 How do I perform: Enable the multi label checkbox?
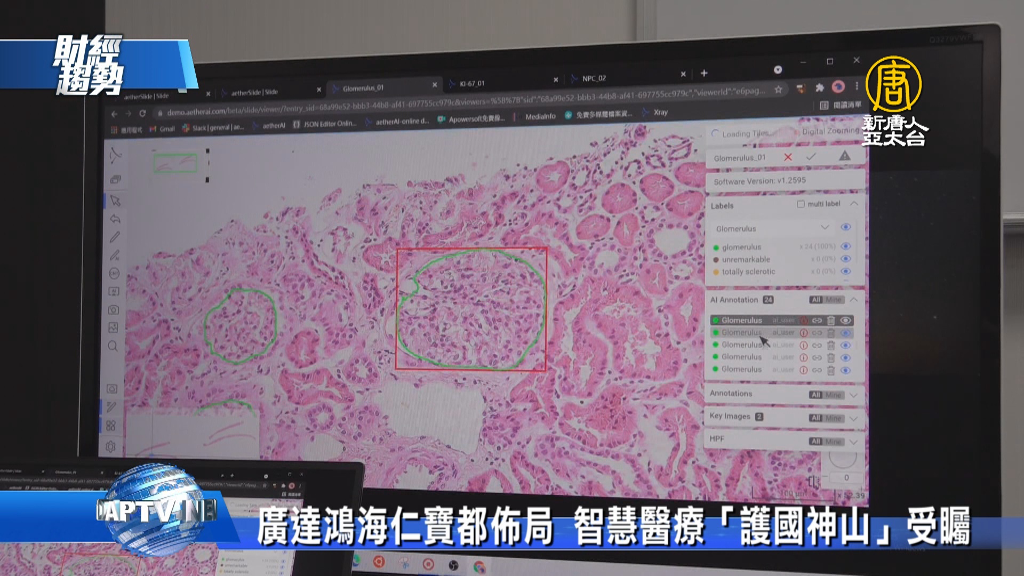tap(801, 204)
